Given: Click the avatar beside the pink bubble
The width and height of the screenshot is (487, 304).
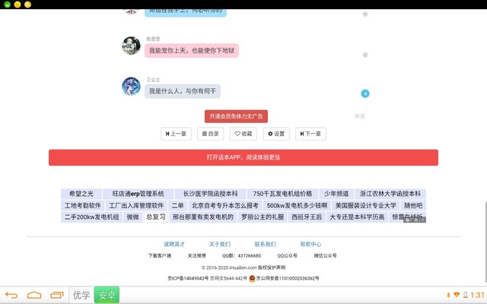Looking at the screenshot, I should (130, 46).
